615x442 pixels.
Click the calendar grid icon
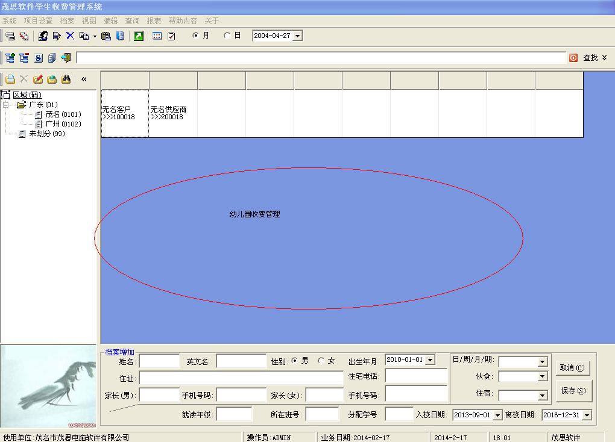tap(157, 36)
